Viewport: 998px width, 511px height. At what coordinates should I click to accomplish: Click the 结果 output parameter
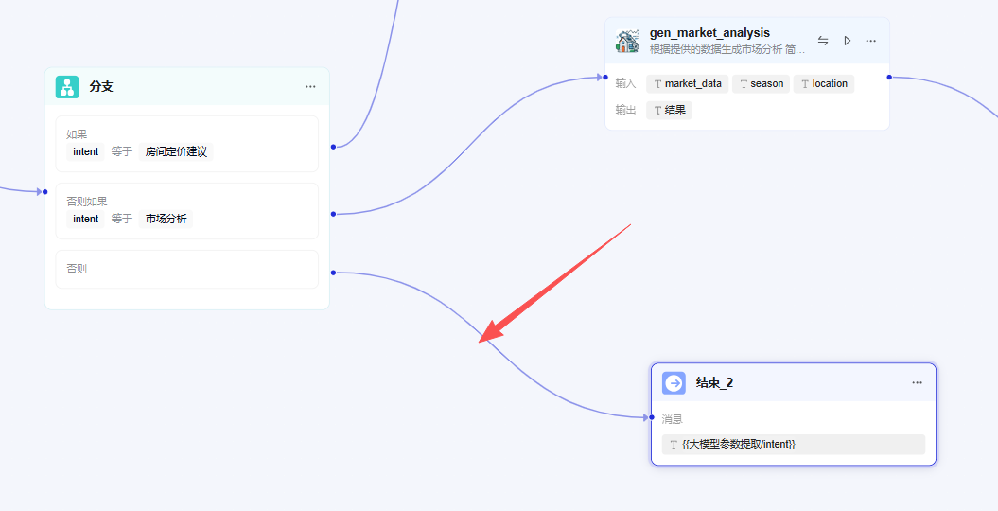coord(669,110)
